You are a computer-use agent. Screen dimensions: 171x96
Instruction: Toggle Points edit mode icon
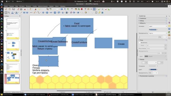tap(96, 13)
